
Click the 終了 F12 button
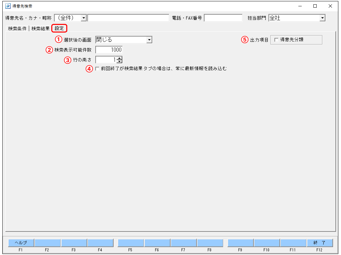click(320, 243)
